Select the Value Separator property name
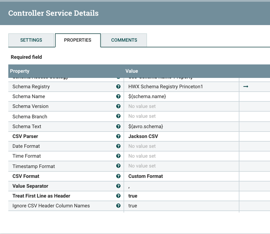270x234 pixels. (x=31, y=186)
